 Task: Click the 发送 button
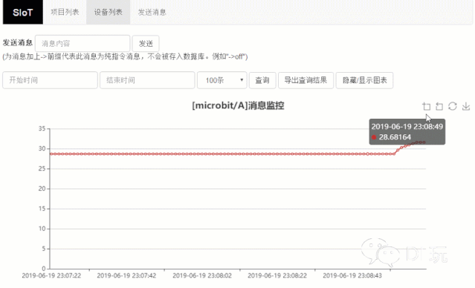coord(146,44)
